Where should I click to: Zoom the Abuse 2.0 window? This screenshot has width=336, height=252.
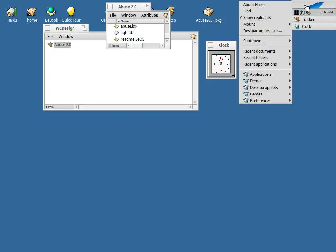(146, 7)
